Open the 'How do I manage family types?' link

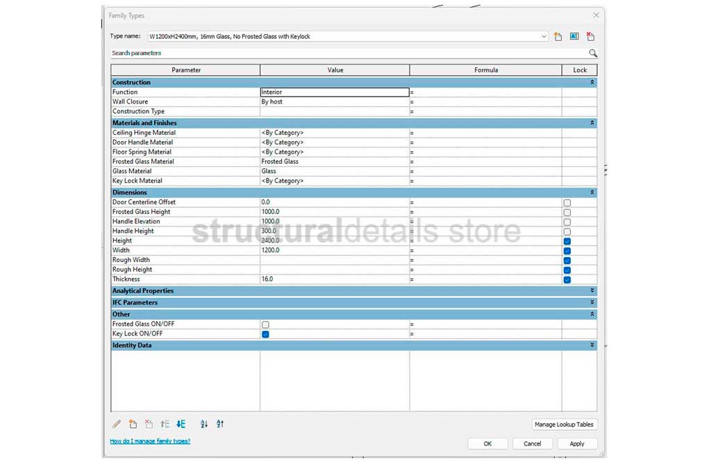(x=150, y=441)
